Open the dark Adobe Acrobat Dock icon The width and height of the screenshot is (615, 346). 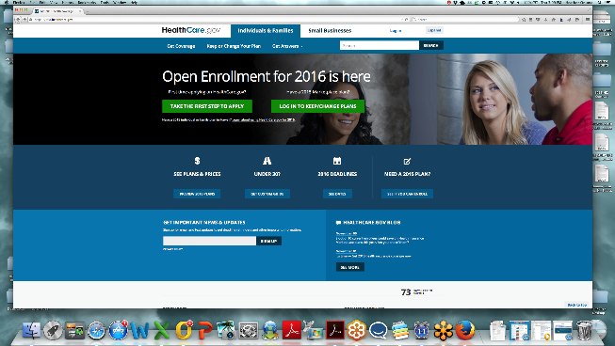(335, 330)
